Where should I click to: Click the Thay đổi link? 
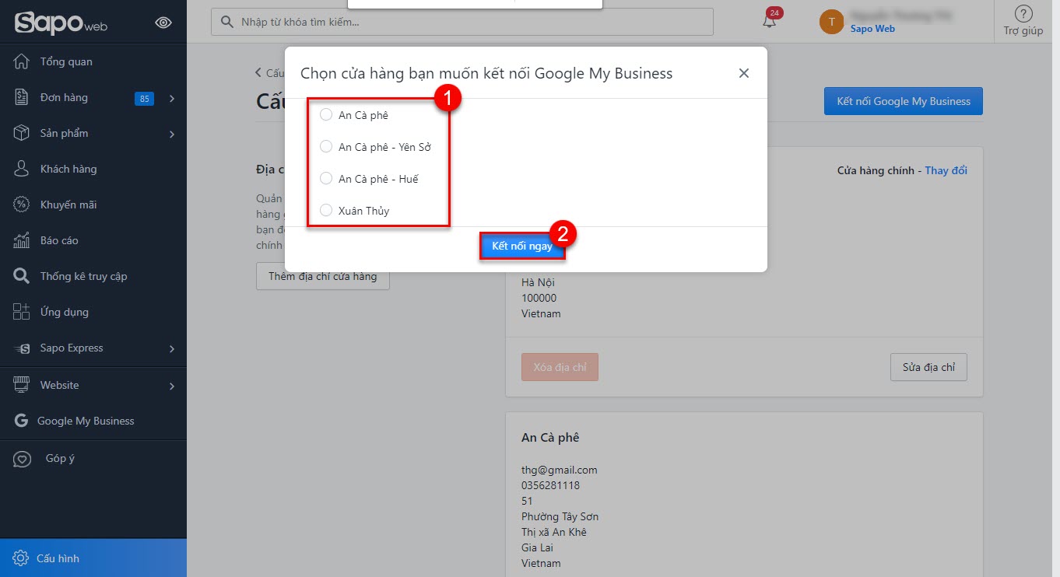pos(946,170)
